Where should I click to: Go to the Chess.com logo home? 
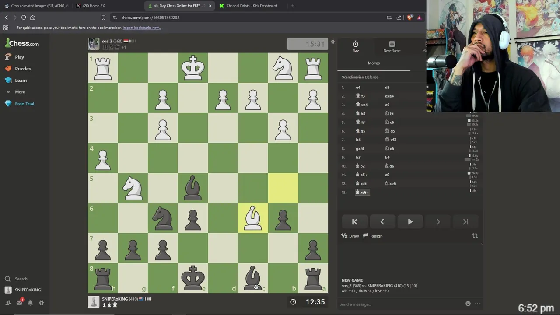click(22, 43)
